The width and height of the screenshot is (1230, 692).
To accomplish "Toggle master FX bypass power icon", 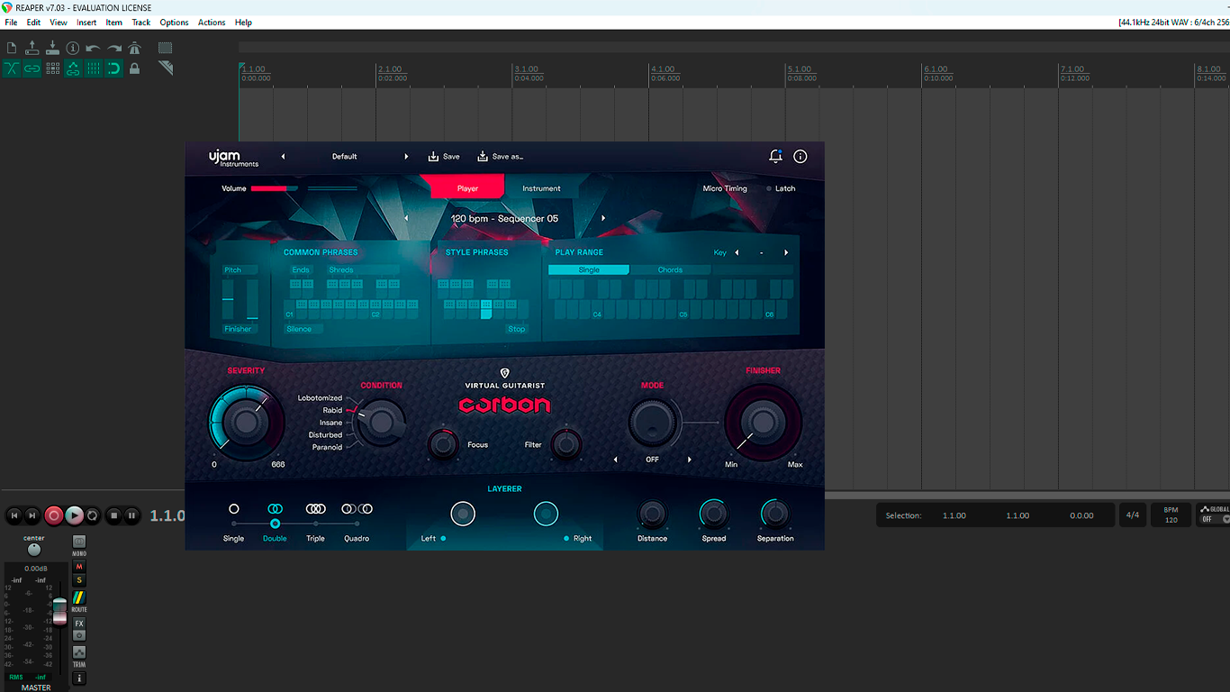I will [79, 635].
